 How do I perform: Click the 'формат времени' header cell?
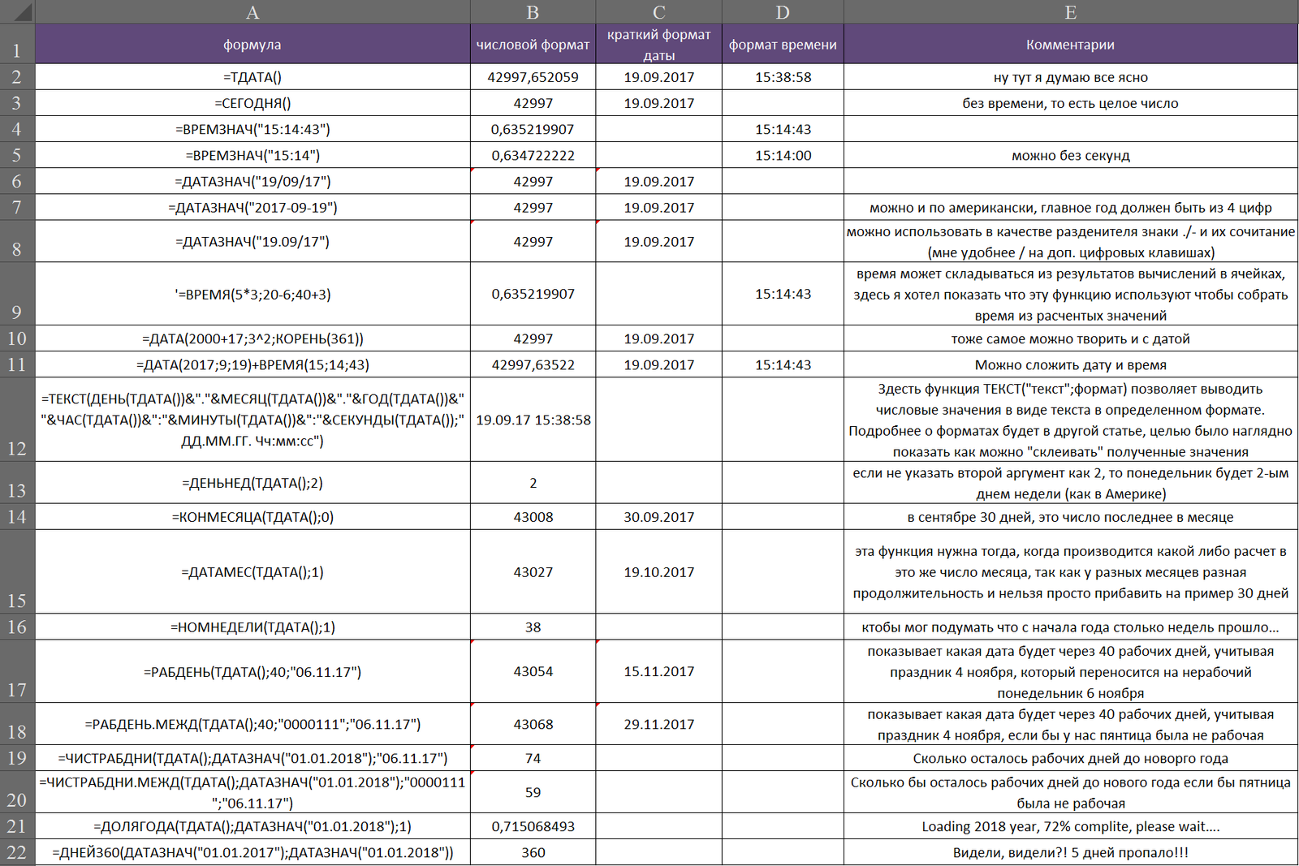(x=783, y=44)
